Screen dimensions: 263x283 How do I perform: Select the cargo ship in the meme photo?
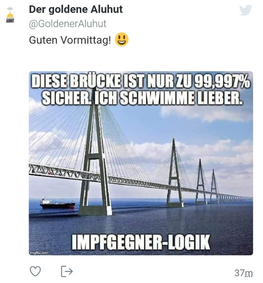pos(57,204)
